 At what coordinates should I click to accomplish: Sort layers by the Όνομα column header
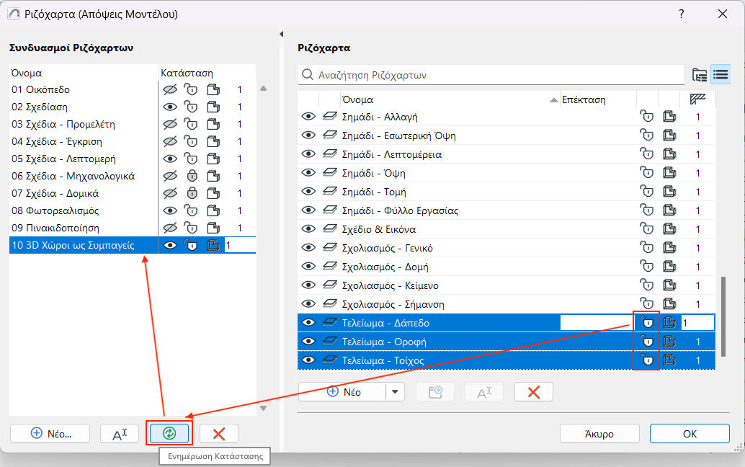coord(450,99)
